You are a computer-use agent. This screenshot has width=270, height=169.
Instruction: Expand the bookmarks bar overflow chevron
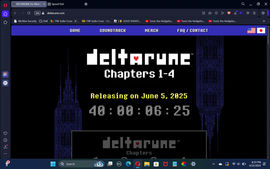coord(264,21)
